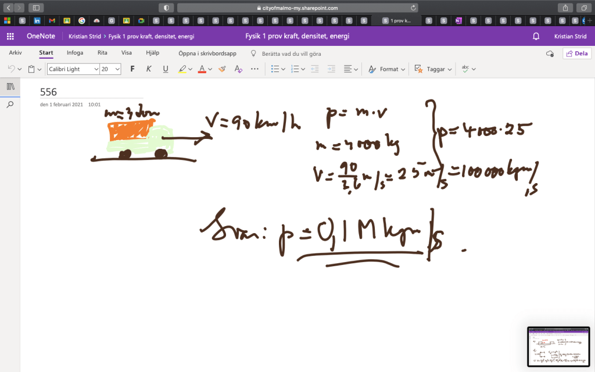The width and height of the screenshot is (595, 372).
Task: Open the navigation notebooks panel icon
Action: point(10,86)
